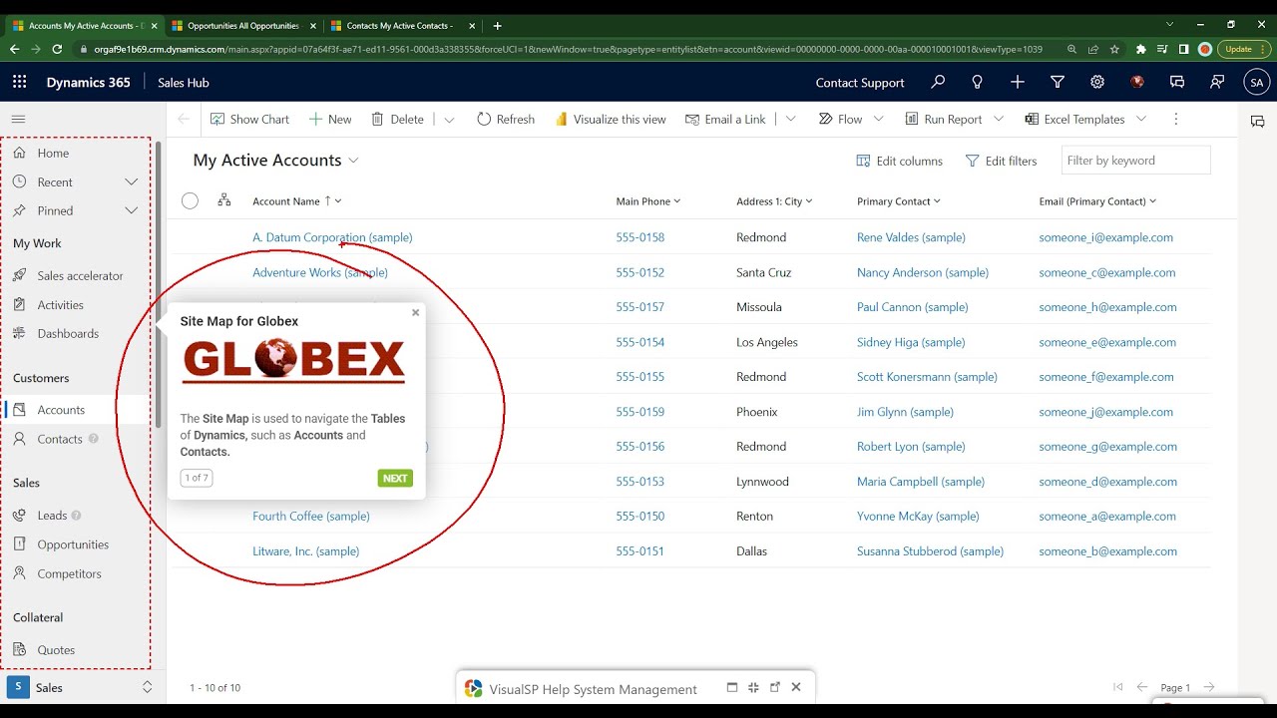Image resolution: width=1277 pixels, height=718 pixels.
Task: Click the Flow command
Action: (840, 119)
